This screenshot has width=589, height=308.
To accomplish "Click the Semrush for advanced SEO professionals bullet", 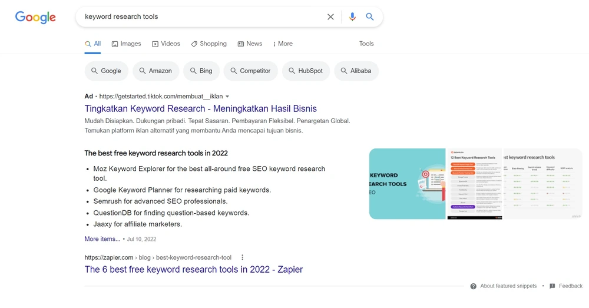I will (x=160, y=201).
